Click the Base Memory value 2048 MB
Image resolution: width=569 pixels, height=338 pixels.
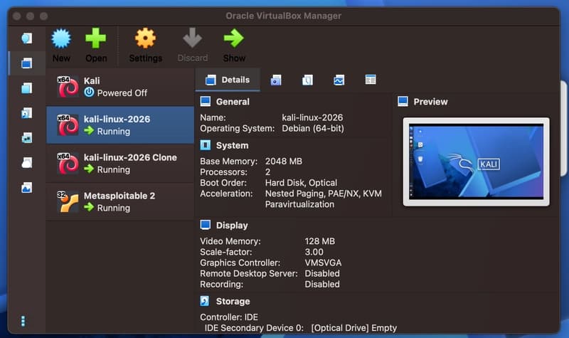(x=283, y=162)
